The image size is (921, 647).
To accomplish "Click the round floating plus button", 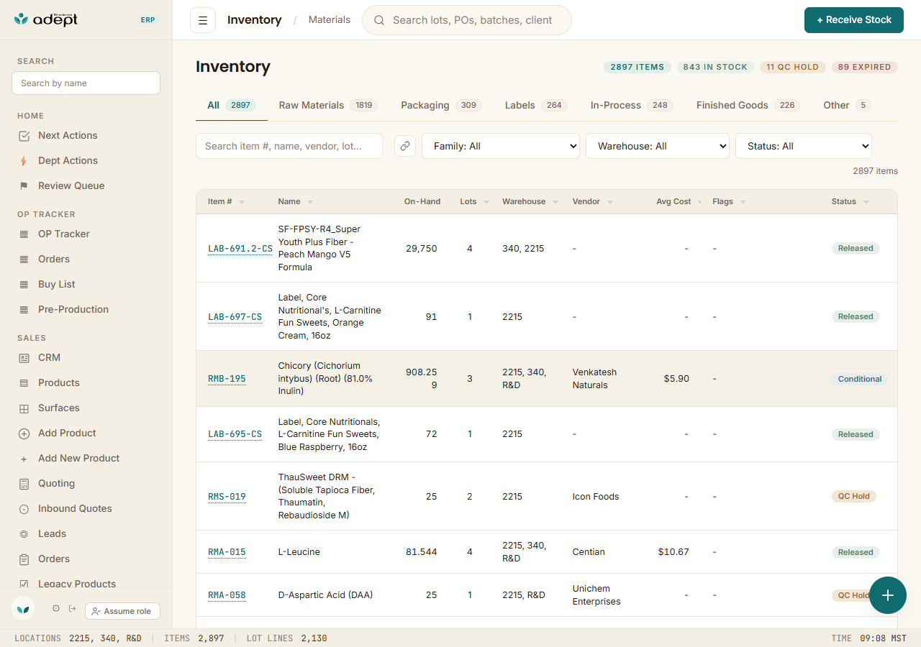I will [x=888, y=595].
